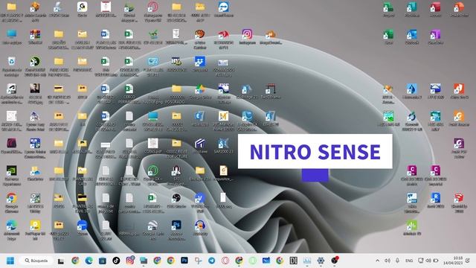Open Task View from the taskbar
The width and height of the screenshot is (476, 268).
tap(61, 261)
